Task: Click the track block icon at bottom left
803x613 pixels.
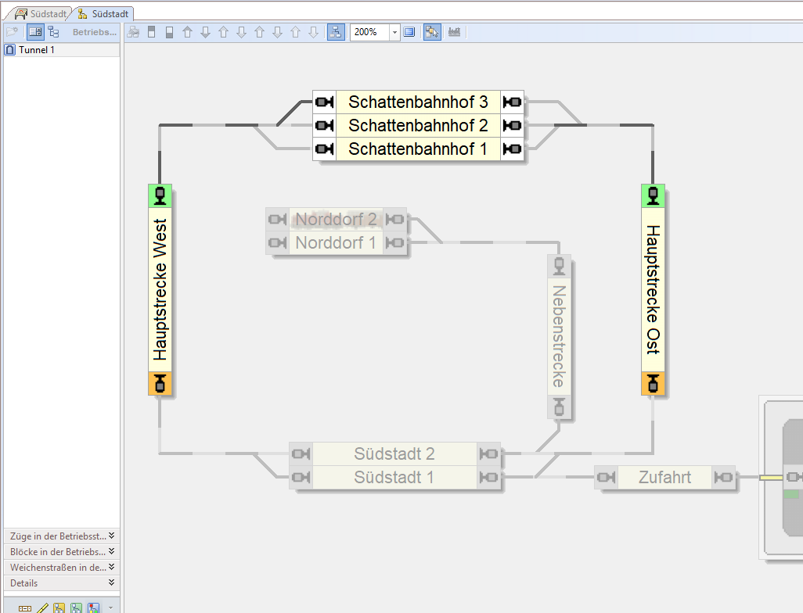Action: [25, 608]
